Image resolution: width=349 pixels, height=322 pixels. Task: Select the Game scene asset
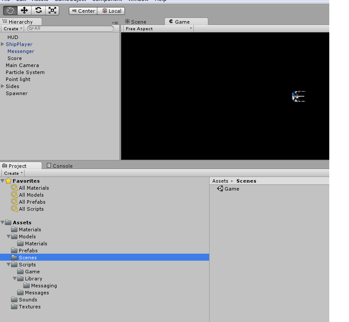click(228, 188)
